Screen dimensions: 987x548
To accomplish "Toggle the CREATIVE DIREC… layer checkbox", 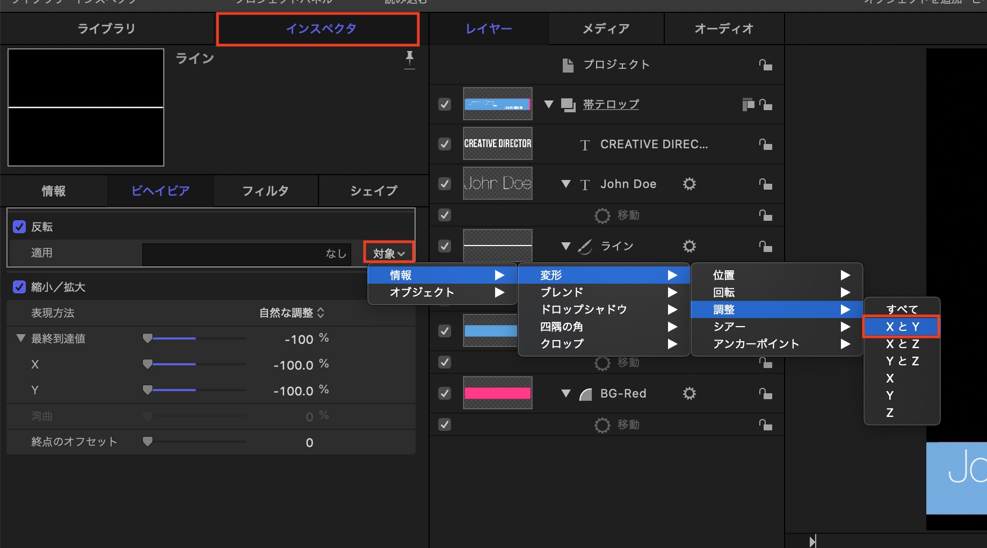I will pos(445,144).
